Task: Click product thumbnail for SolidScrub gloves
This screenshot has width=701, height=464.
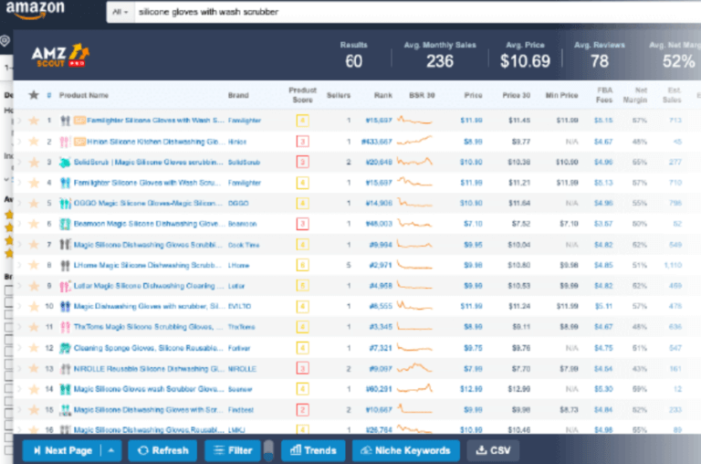Action: pyautogui.click(x=65, y=162)
